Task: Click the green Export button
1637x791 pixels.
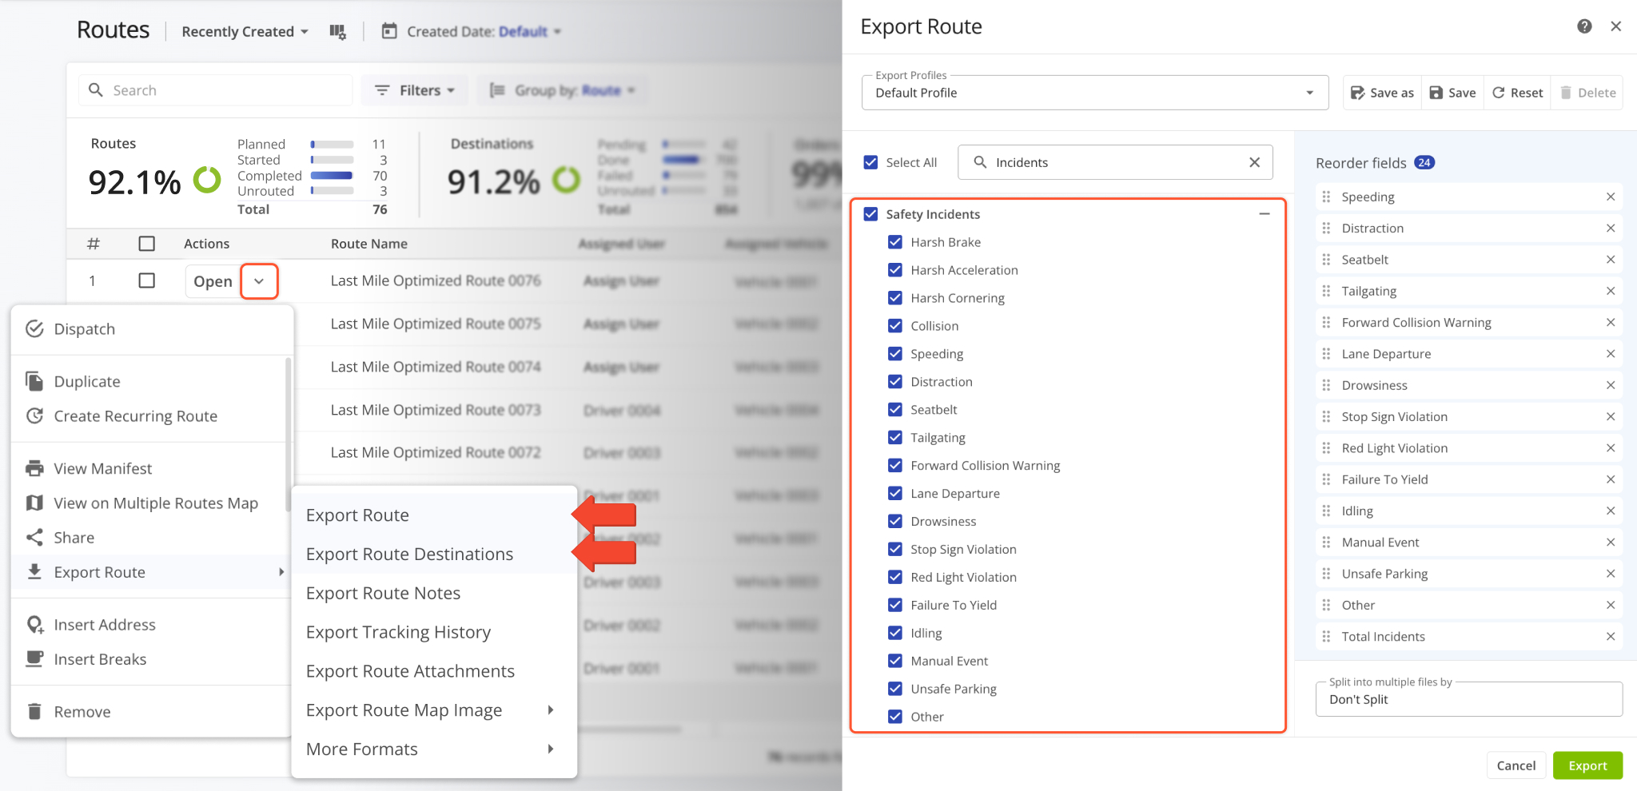Action: [1587, 765]
